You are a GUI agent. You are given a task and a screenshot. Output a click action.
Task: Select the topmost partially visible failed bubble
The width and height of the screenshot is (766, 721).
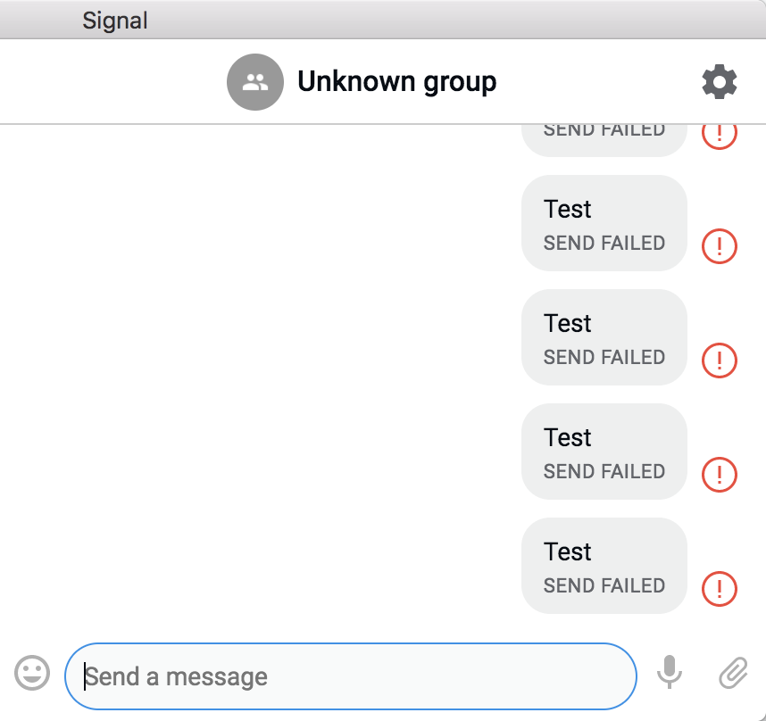pos(604,132)
